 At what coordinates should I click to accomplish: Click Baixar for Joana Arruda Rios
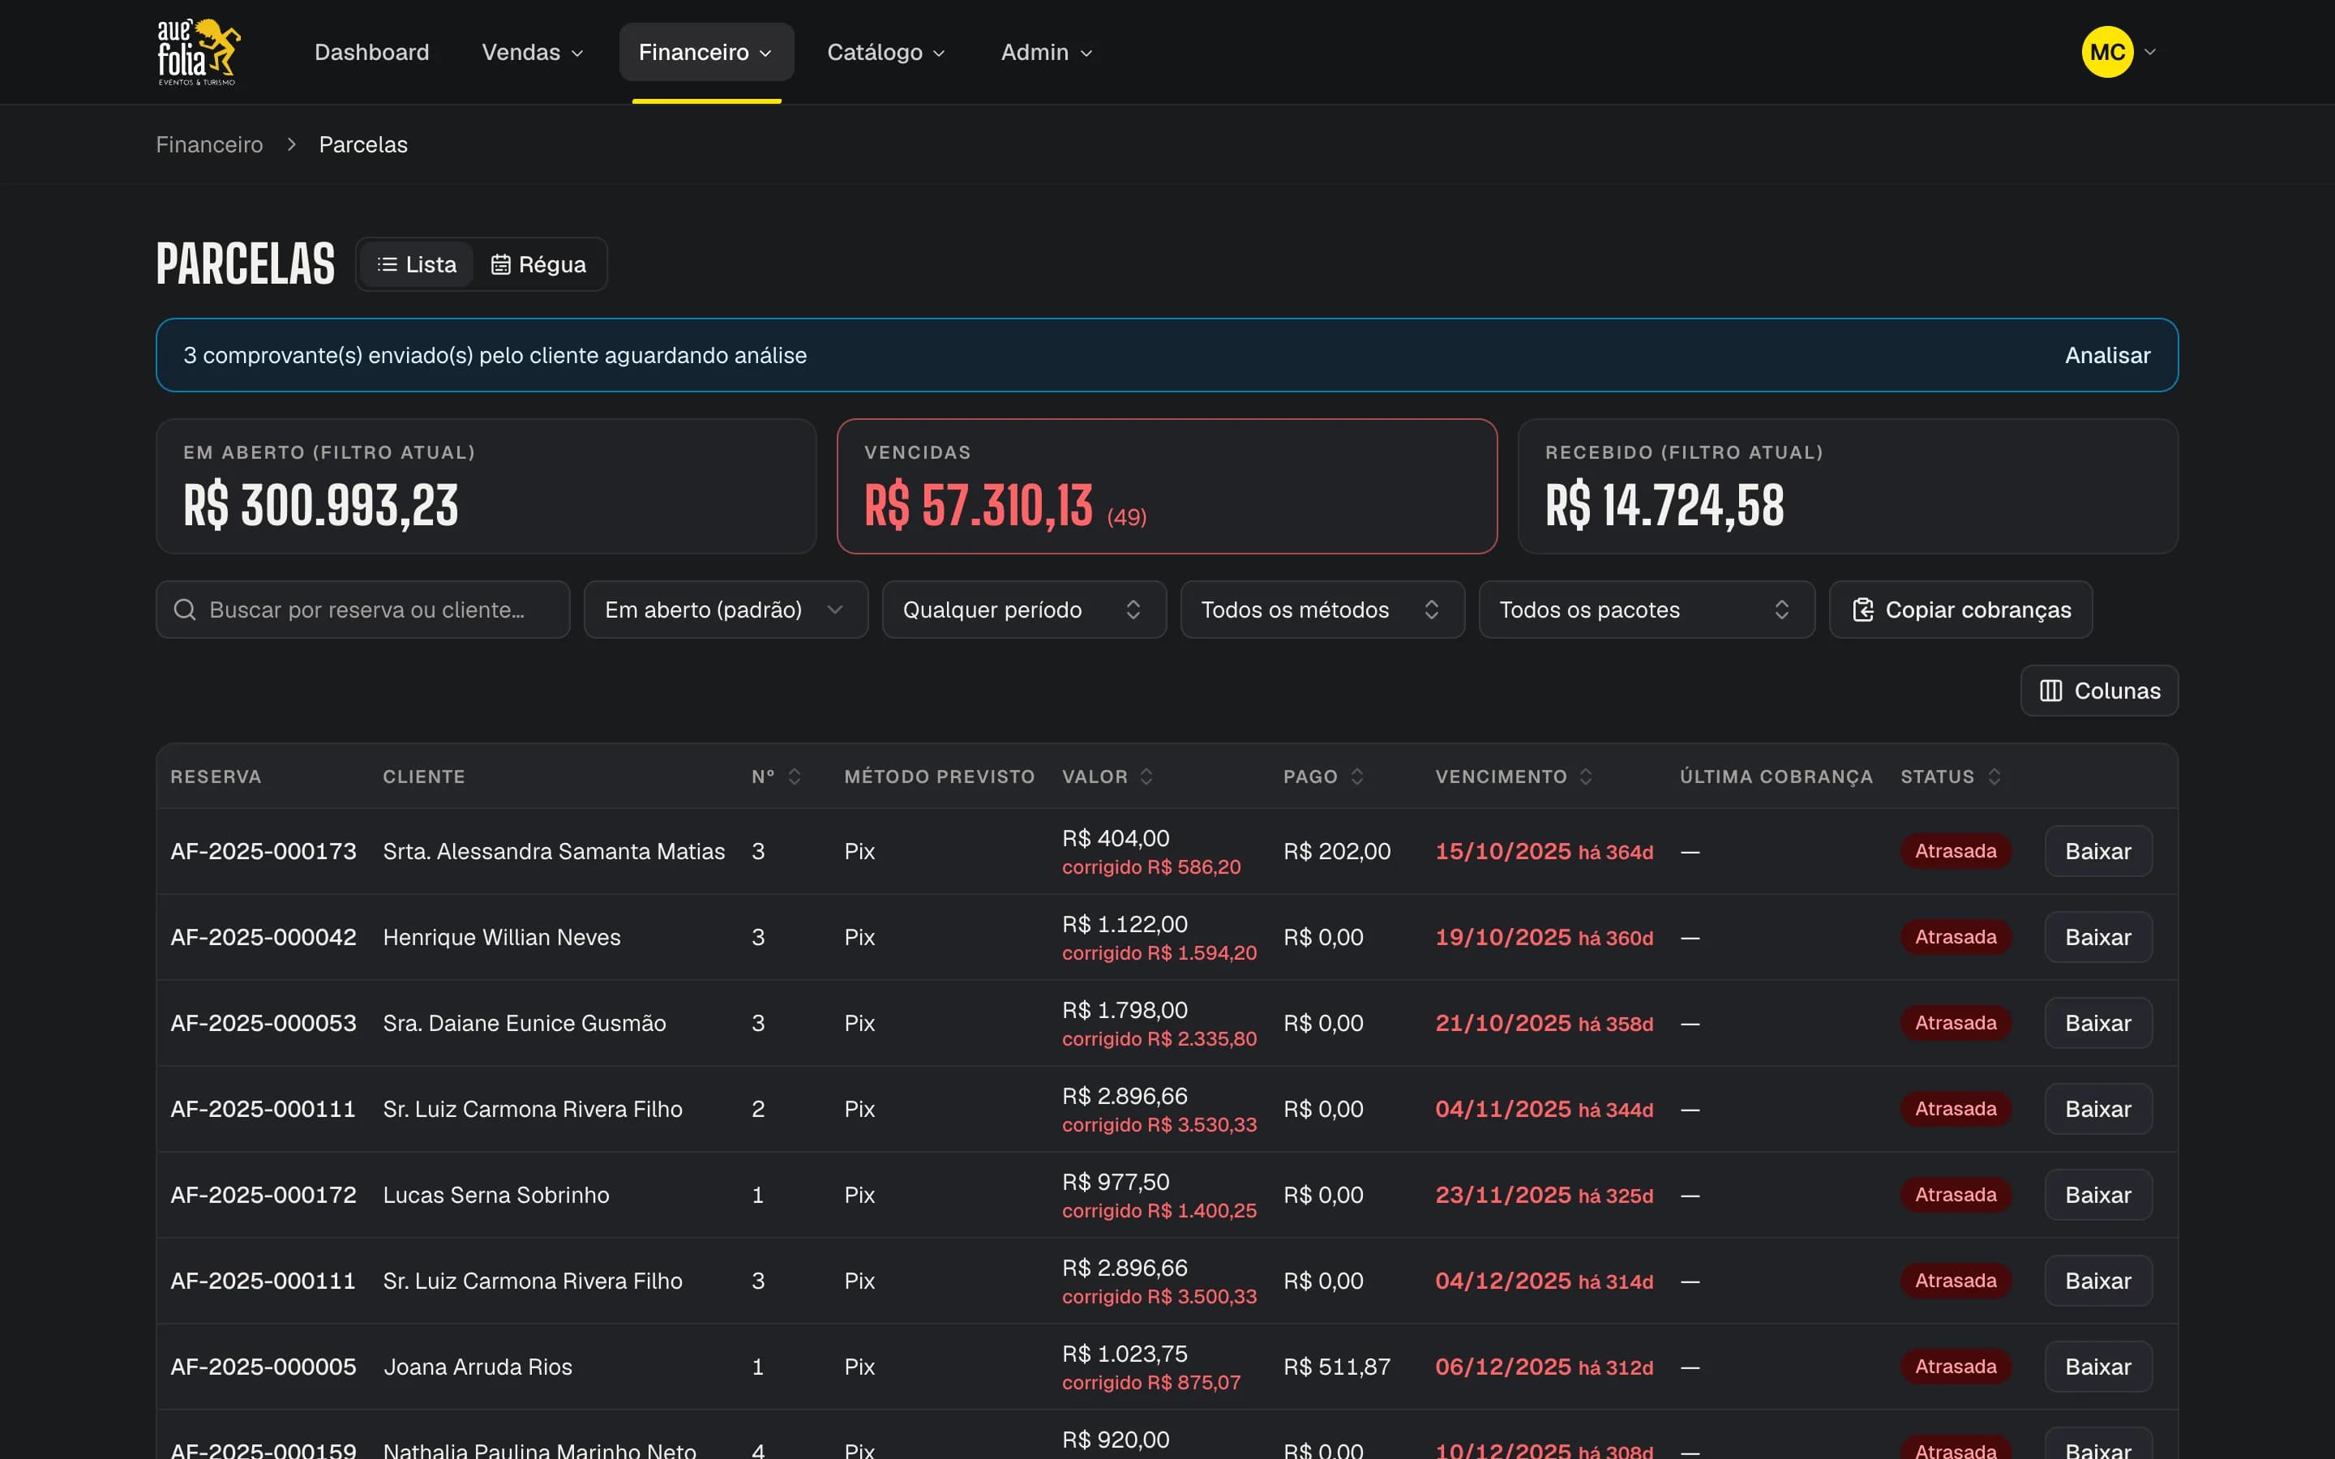[2097, 1367]
